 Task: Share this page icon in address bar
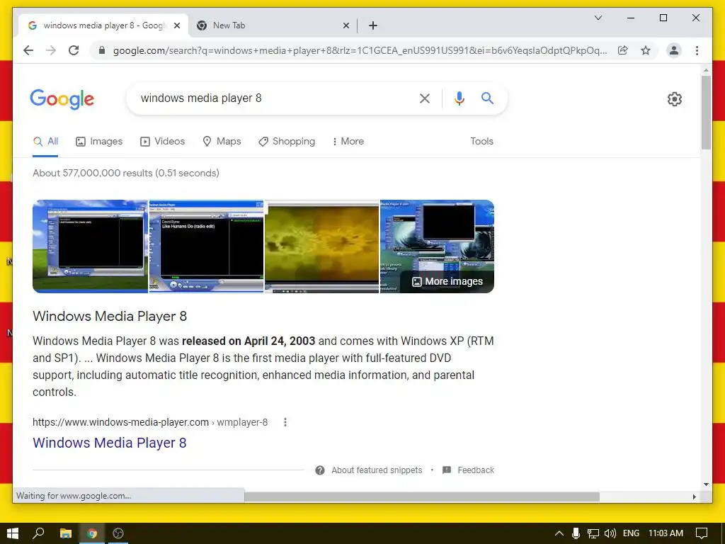623,50
